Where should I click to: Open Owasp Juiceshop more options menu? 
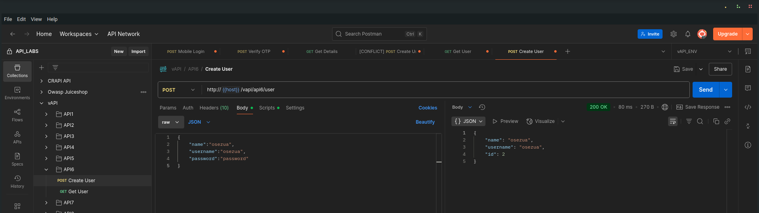(x=143, y=92)
